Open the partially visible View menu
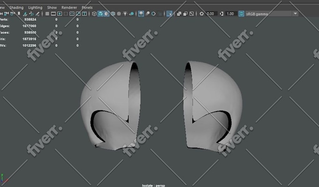The height and width of the screenshot is (187, 319). [x=2, y=7]
